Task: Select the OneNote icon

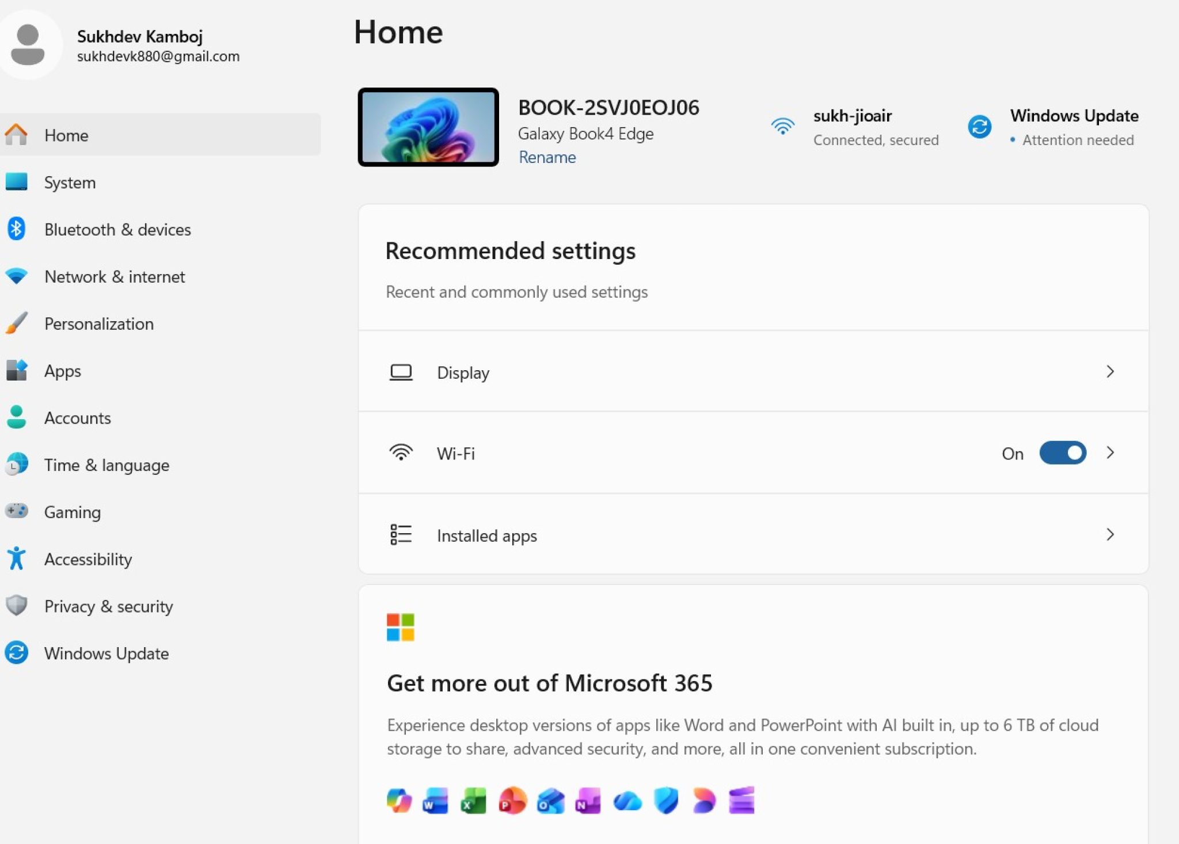Action: point(587,800)
